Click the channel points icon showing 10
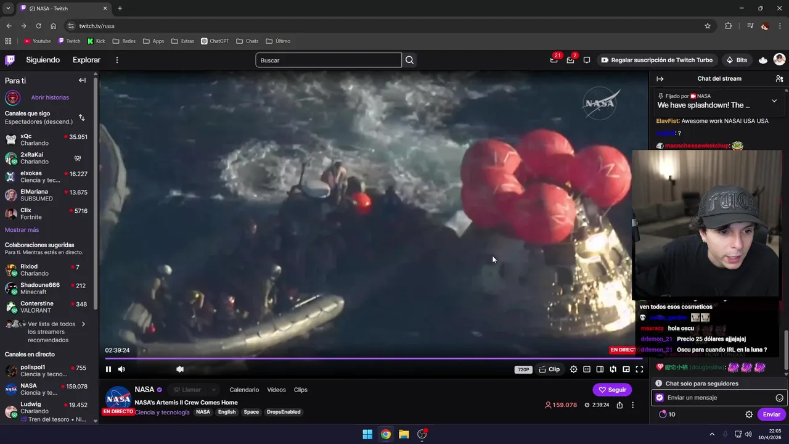 (x=667, y=414)
